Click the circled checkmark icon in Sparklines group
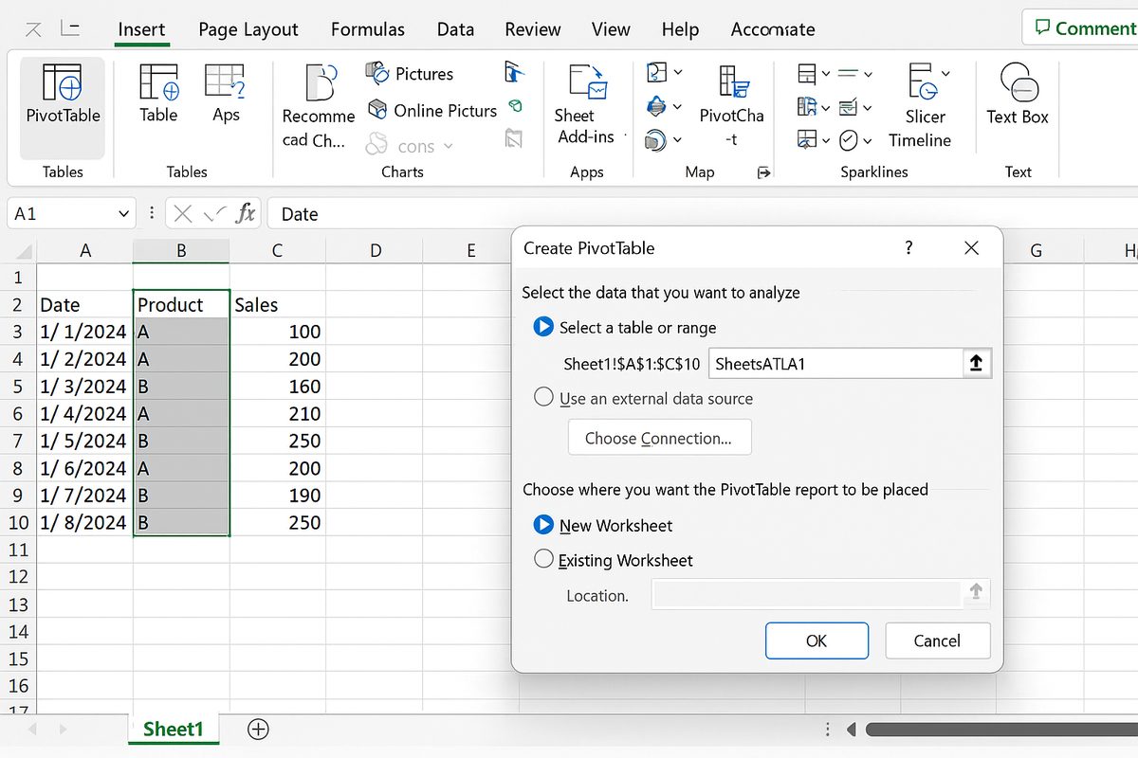Image resolution: width=1138 pixels, height=758 pixels. pyautogui.click(x=849, y=140)
